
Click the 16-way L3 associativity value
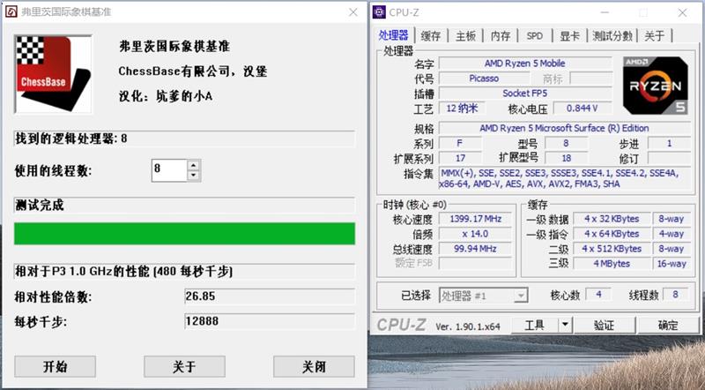click(x=672, y=264)
